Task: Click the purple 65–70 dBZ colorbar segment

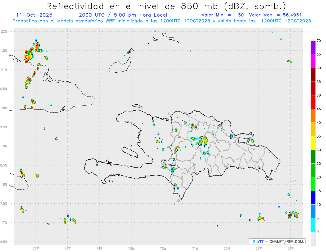Action: [x=313, y=47]
